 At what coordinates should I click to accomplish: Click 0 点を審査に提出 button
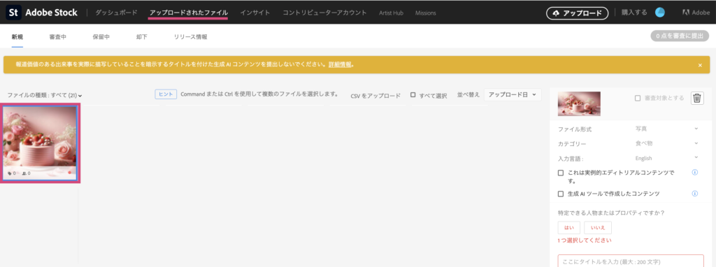(680, 36)
